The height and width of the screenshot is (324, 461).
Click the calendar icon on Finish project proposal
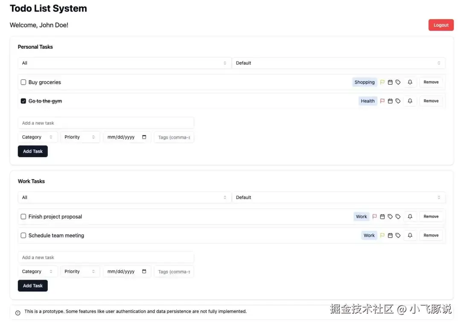tap(382, 217)
